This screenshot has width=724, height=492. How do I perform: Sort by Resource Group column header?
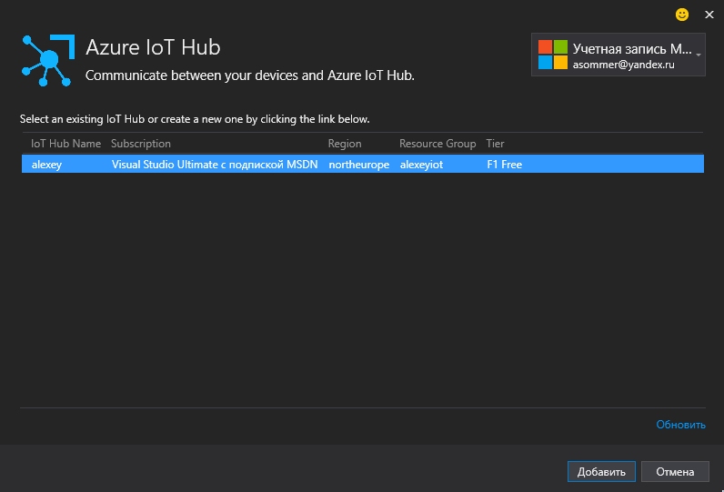tap(437, 144)
